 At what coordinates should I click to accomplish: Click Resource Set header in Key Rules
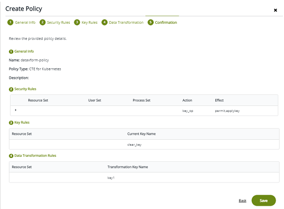22,134
